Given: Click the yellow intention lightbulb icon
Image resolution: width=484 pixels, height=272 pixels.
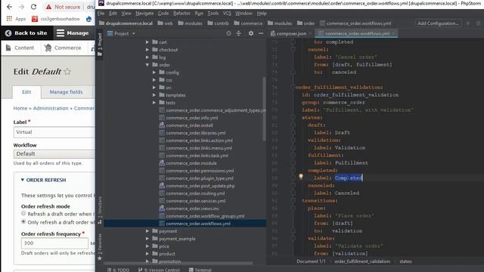Looking at the screenshot, I should [301, 177].
